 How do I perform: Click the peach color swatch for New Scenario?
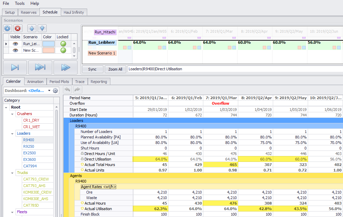(x=48, y=50)
